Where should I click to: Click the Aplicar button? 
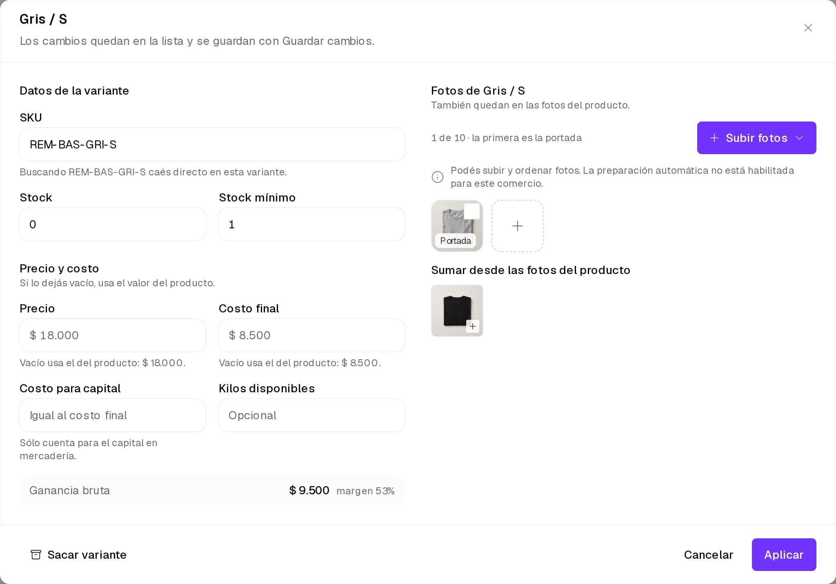[x=784, y=555]
